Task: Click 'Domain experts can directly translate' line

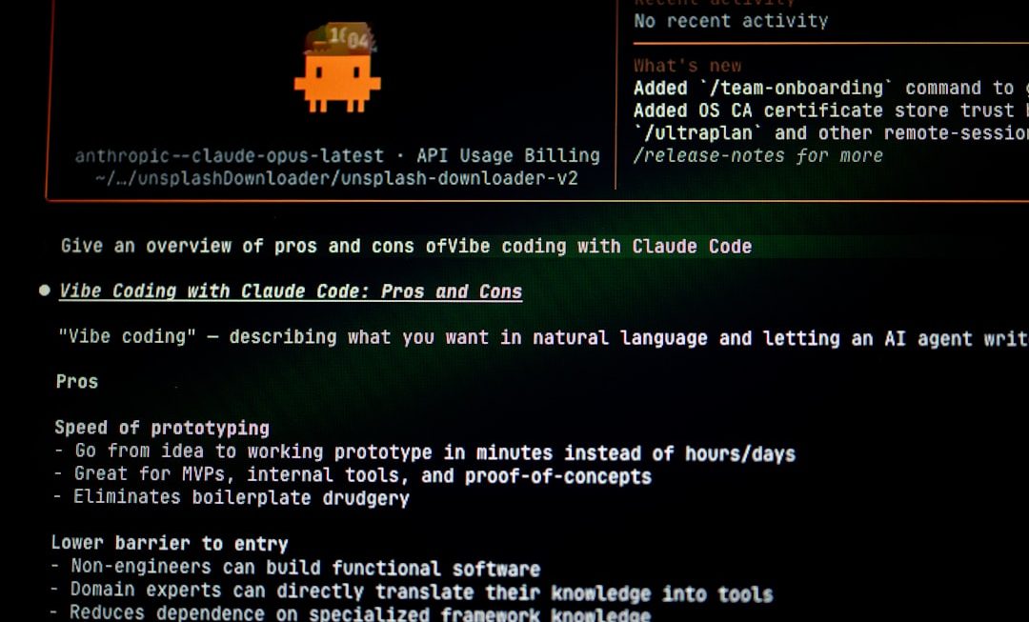Action: click(413, 592)
